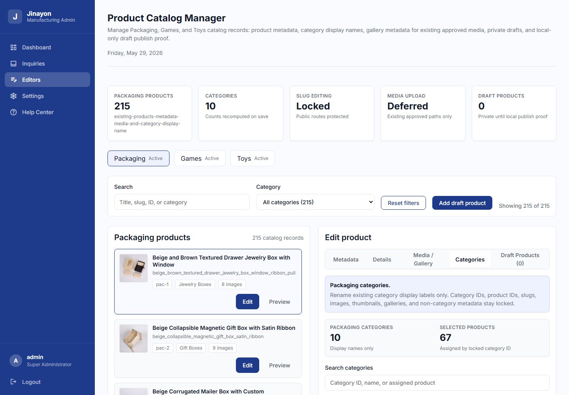The image size is (569, 395).
Task: Click the Selected Products 67 value
Action: (x=445, y=338)
